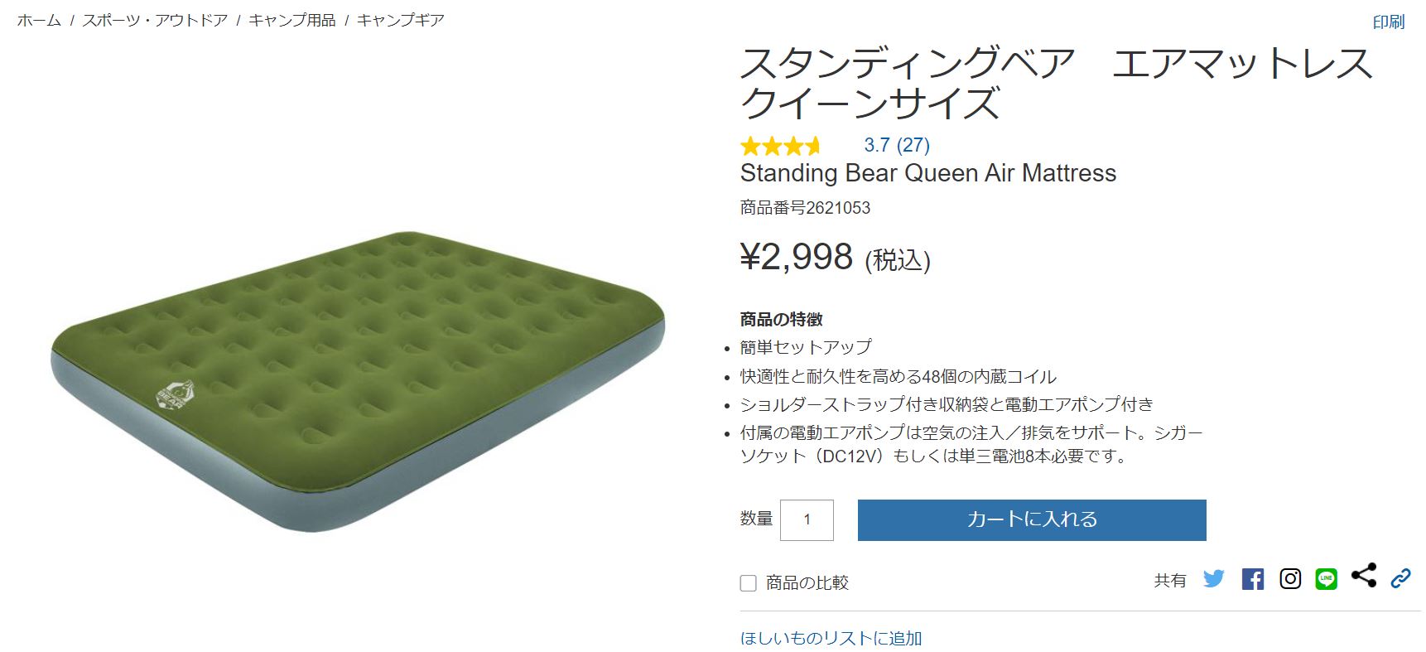Click the 共有 share label
The width and height of the screenshot is (1426, 652).
pos(1169,580)
